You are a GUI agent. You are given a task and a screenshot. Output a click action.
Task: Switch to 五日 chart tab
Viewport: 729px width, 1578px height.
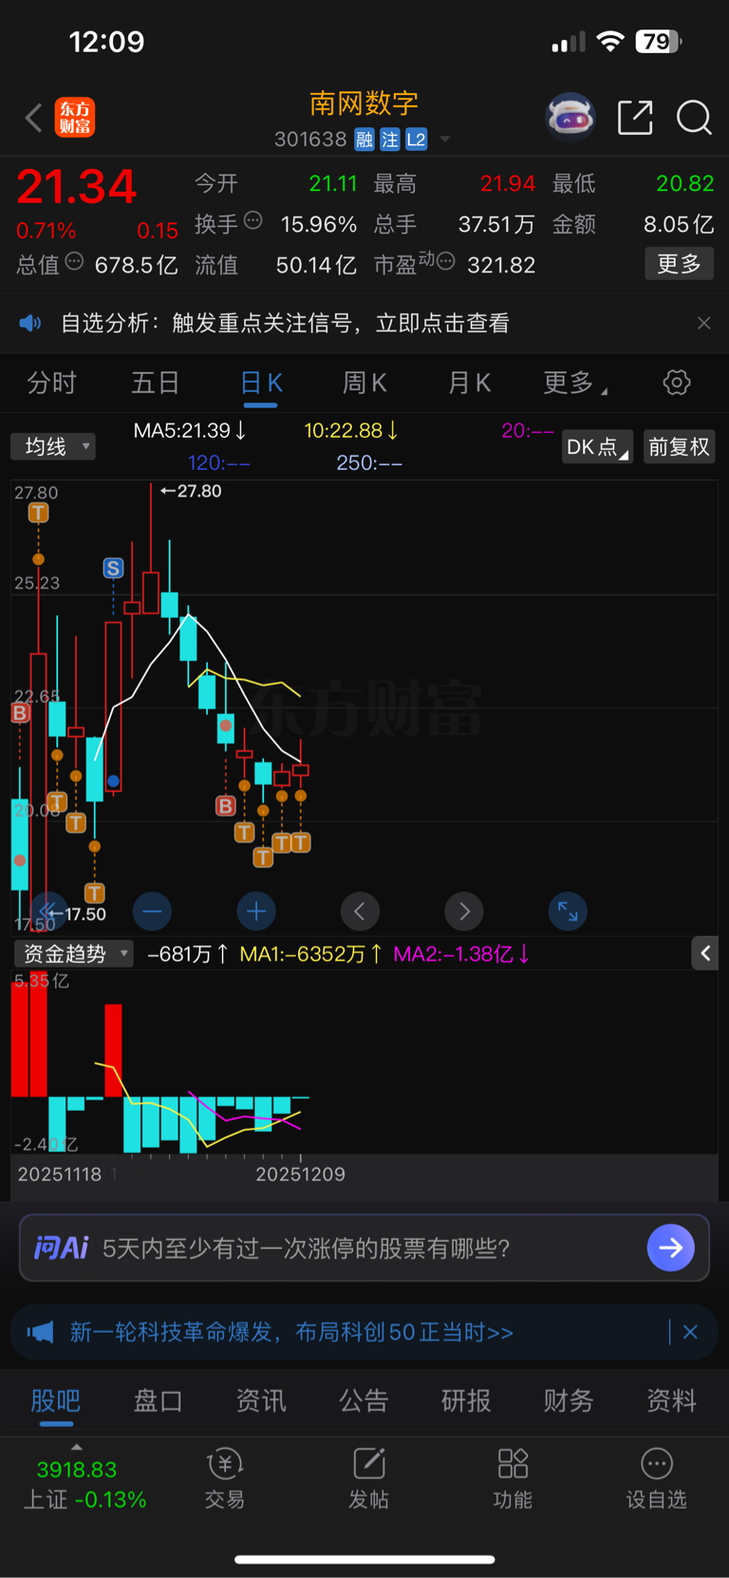155,384
